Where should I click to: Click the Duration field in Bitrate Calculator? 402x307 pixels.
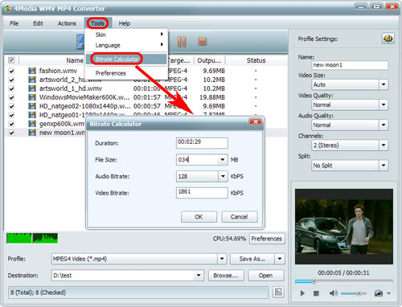coord(202,143)
